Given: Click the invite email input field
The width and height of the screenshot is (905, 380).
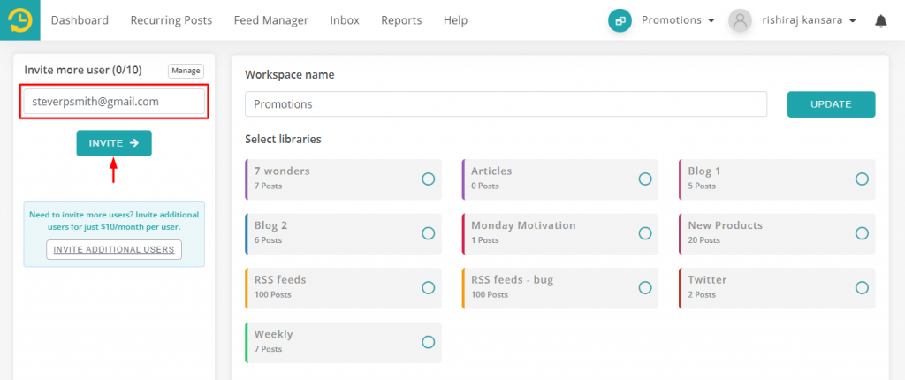Looking at the screenshot, I should coord(113,102).
